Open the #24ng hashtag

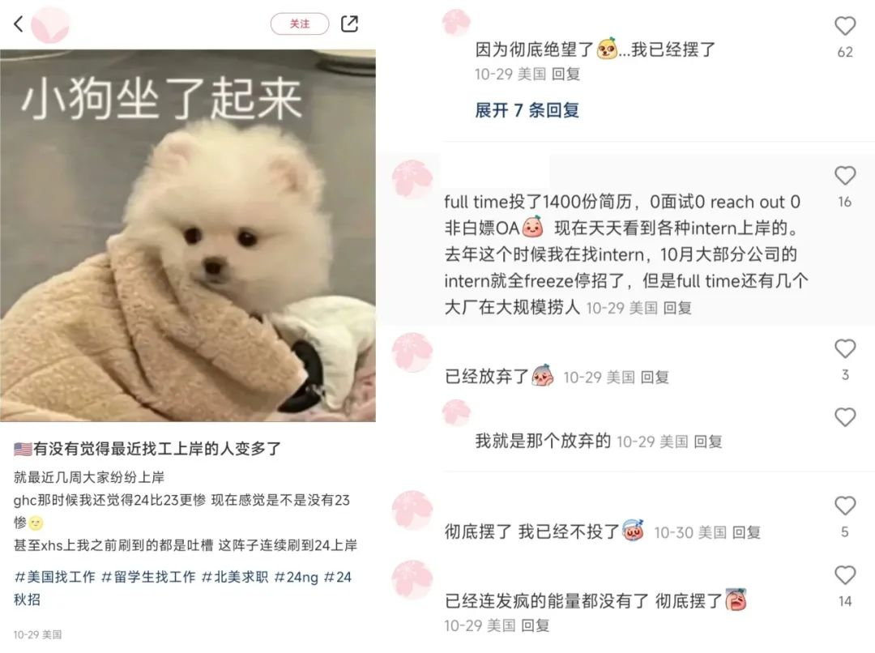[x=297, y=577]
